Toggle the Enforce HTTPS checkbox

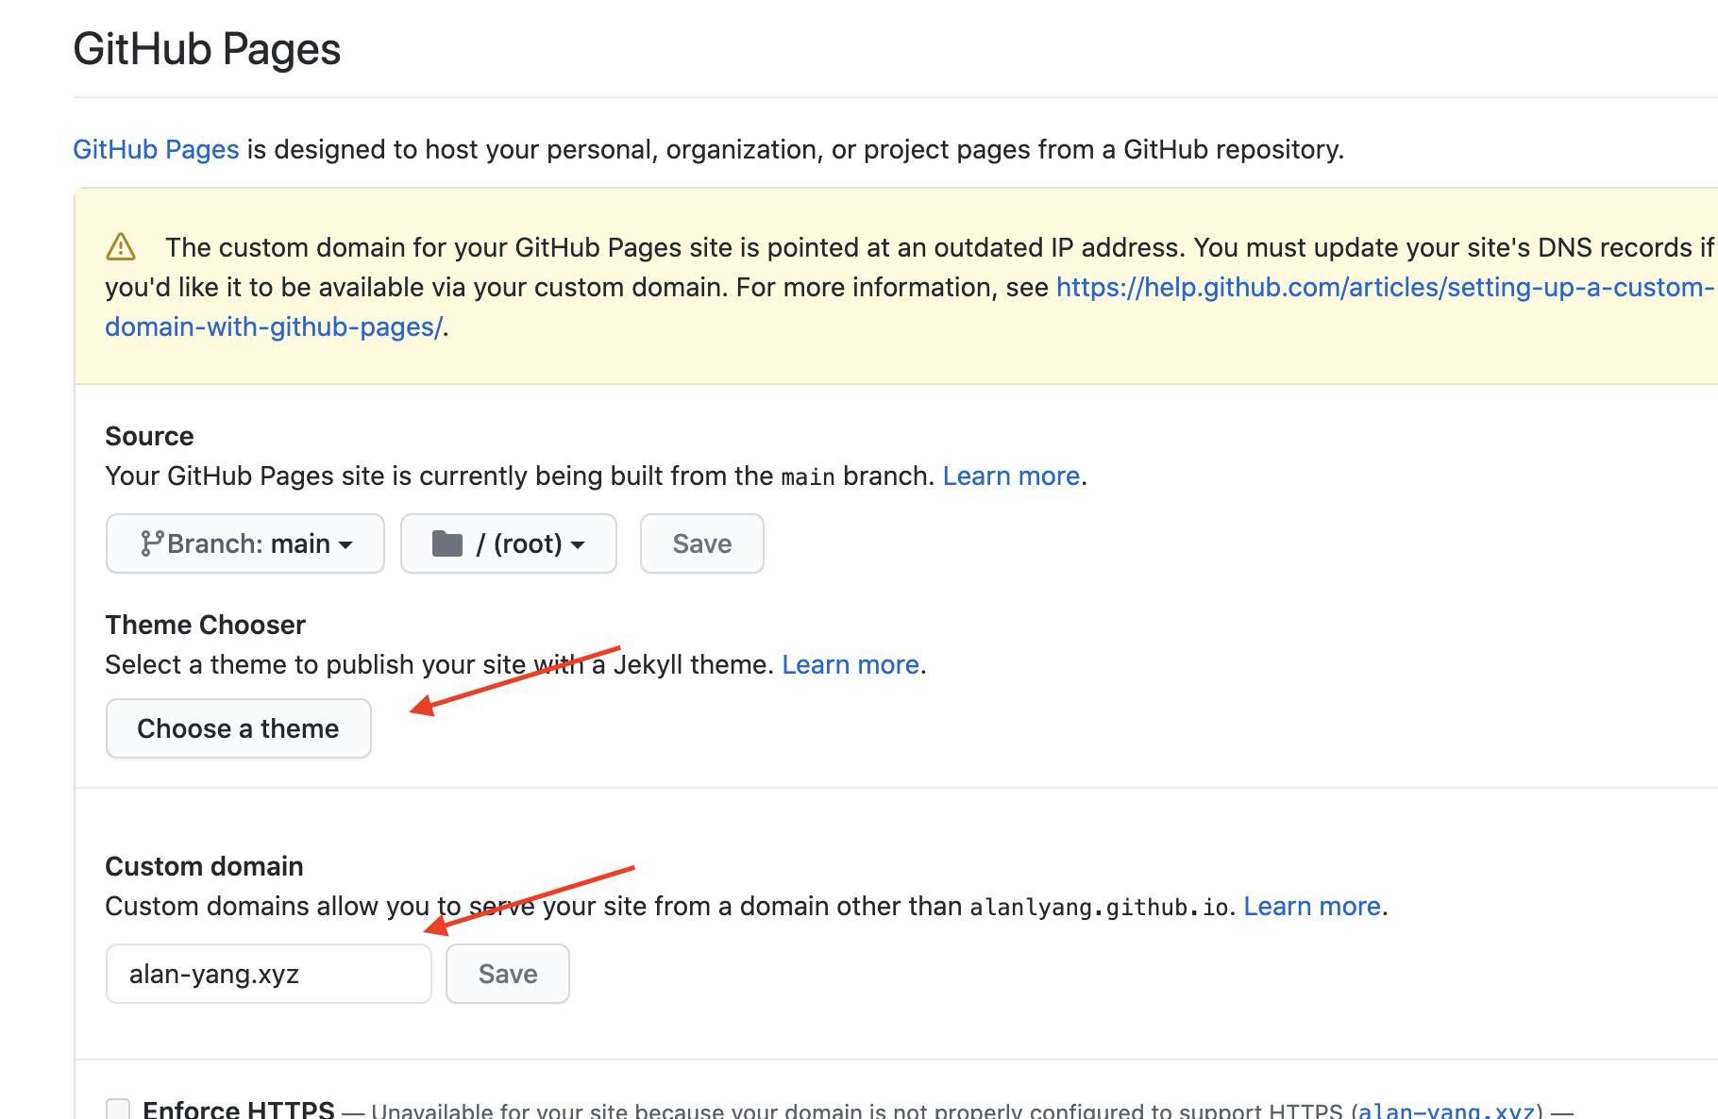point(118,1109)
